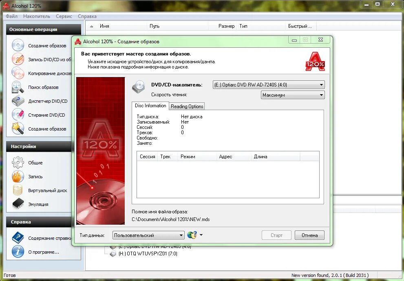Click the О программе... link text
The height and width of the screenshot is (281, 404).
44,252
